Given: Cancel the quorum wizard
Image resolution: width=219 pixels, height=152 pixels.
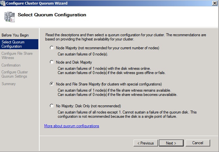Looking at the screenshot, I should click(x=198, y=143).
